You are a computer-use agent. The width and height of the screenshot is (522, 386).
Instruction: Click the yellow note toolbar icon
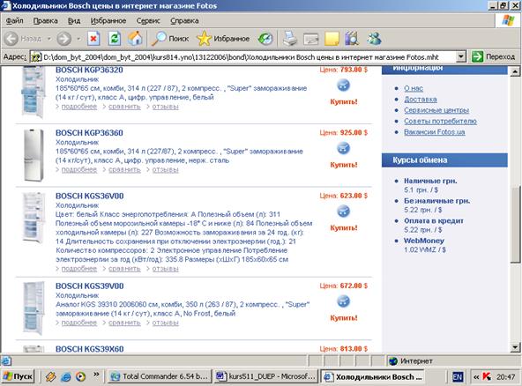click(332, 39)
